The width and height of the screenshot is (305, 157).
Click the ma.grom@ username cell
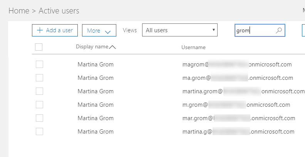click(238, 78)
